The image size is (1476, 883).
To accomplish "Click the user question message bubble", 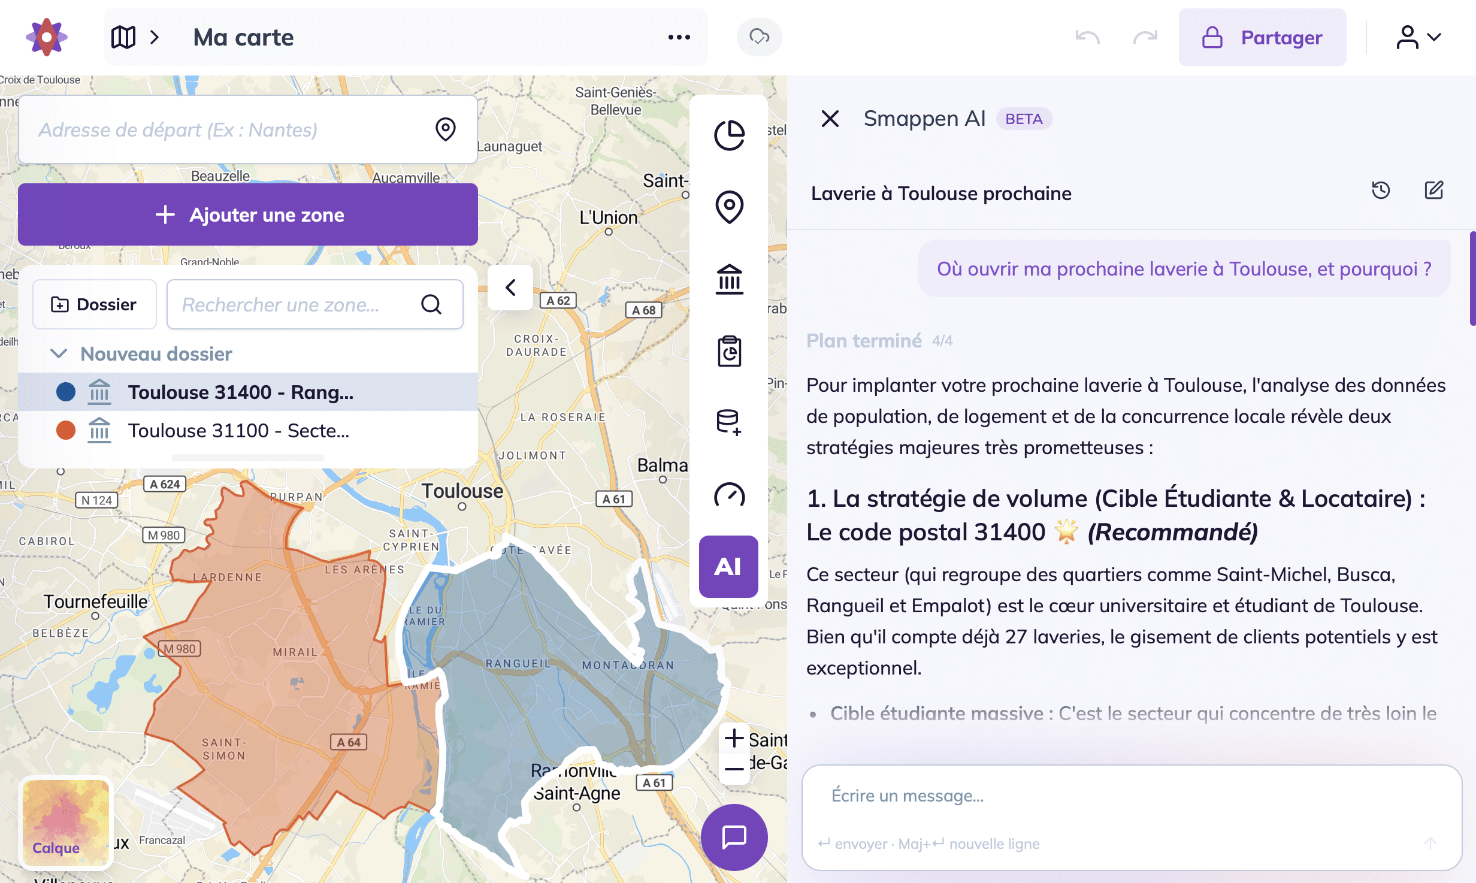I will (1184, 269).
